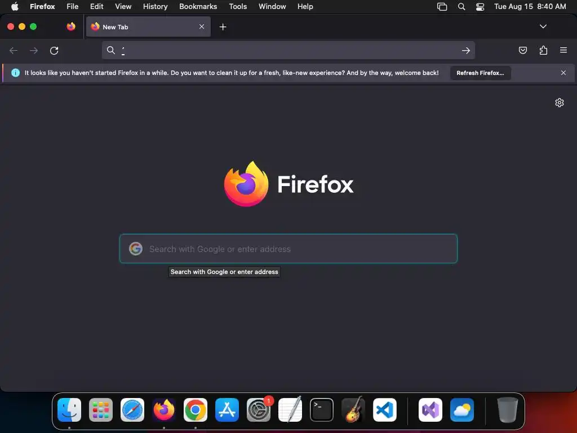Open a new tab with plus button
The image size is (577, 433).
click(x=223, y=27)
